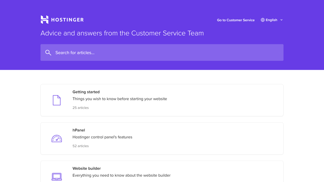
Task: Click the "25 articles" count
Action: pyautogui.click(x=81, y=108)
